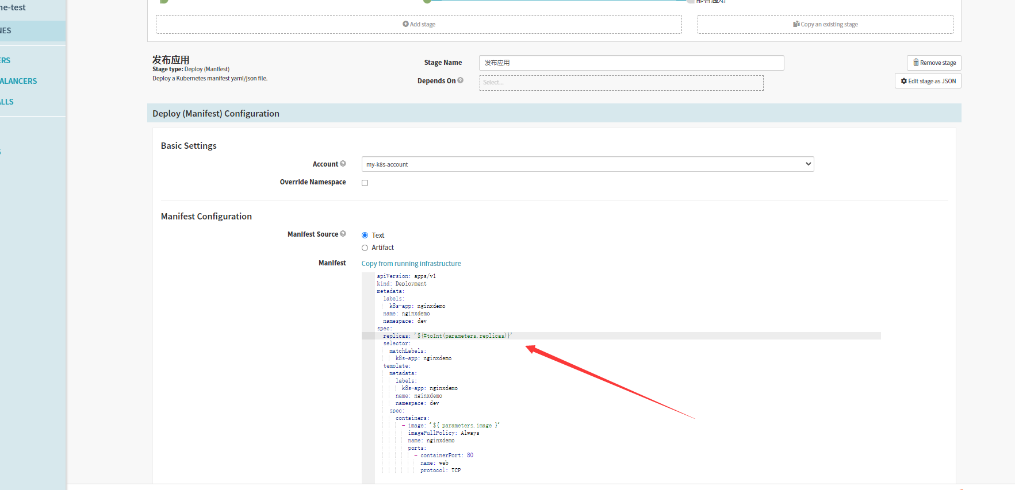
Task: Open the Account dropdown my-k8s-account
Action: click(588, 164)
